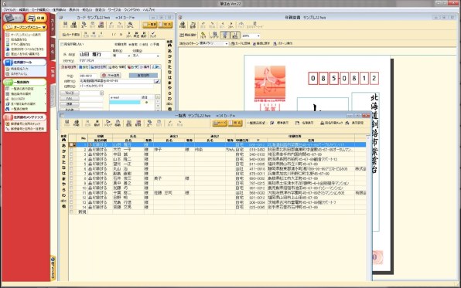The image size is (461, 288).
Task: Select row 14 斉藤 文男 in list
Action: [x=217, y=207]
